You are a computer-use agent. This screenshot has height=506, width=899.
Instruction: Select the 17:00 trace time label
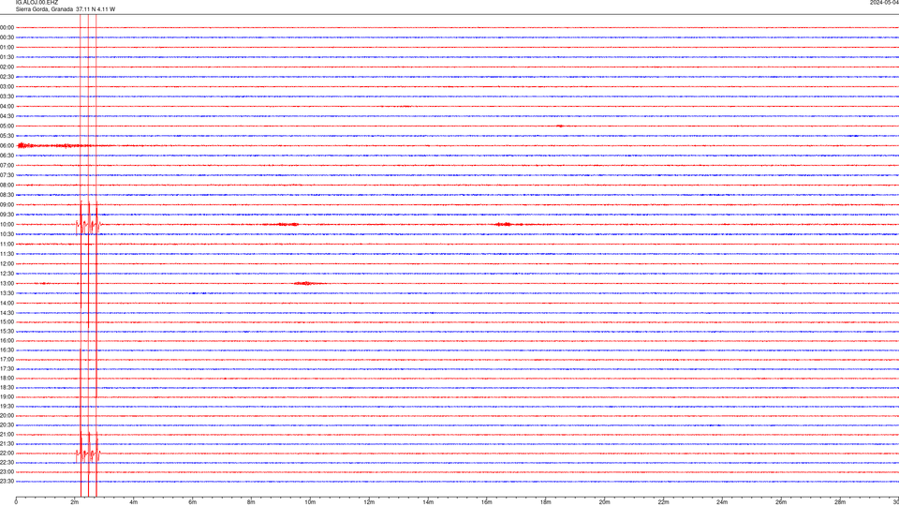point(7,360)
